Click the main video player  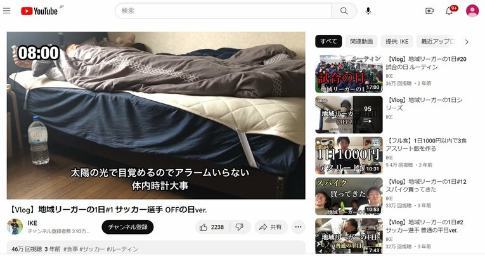coord(156,115)
